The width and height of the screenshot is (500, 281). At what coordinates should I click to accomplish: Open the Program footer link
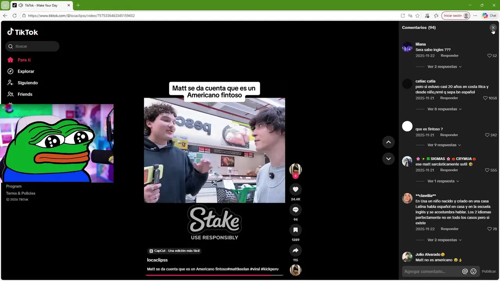click(14, 186)
